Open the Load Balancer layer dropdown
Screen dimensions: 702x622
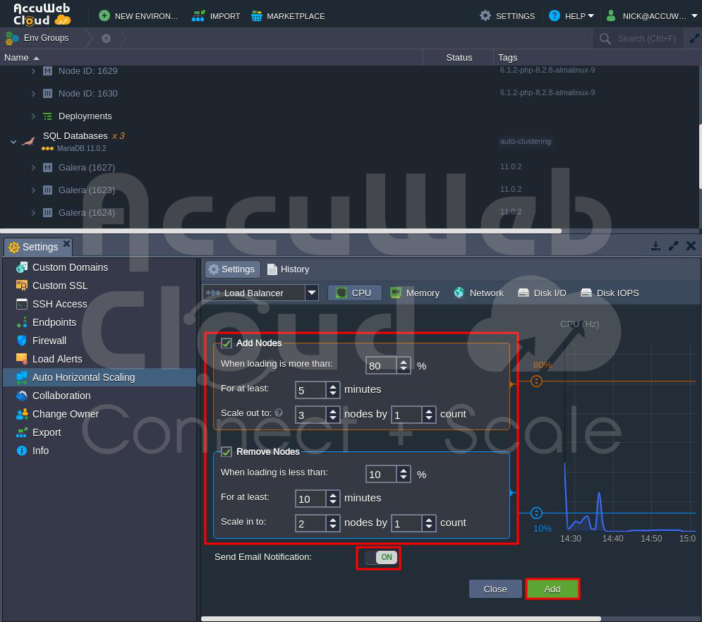311,293
